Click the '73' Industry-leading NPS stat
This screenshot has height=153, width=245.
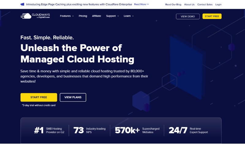coord(89,130)
